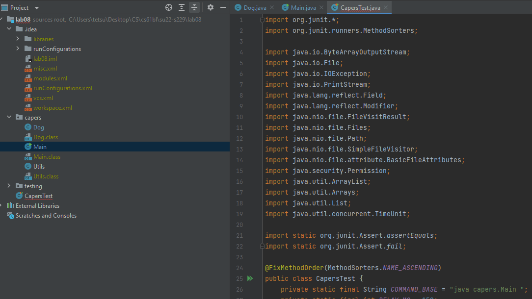Image resolution: width=532 pixels, height=299 pixels.
Task: Open the Project view dropdown
Action: click(x=37, y=8)
